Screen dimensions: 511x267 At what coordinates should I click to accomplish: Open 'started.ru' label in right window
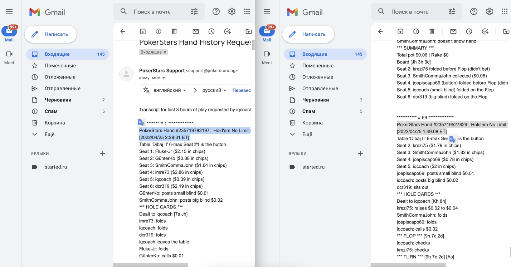[325, 167]
